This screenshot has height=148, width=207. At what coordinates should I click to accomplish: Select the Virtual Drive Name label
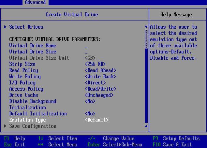pos(33,46)
